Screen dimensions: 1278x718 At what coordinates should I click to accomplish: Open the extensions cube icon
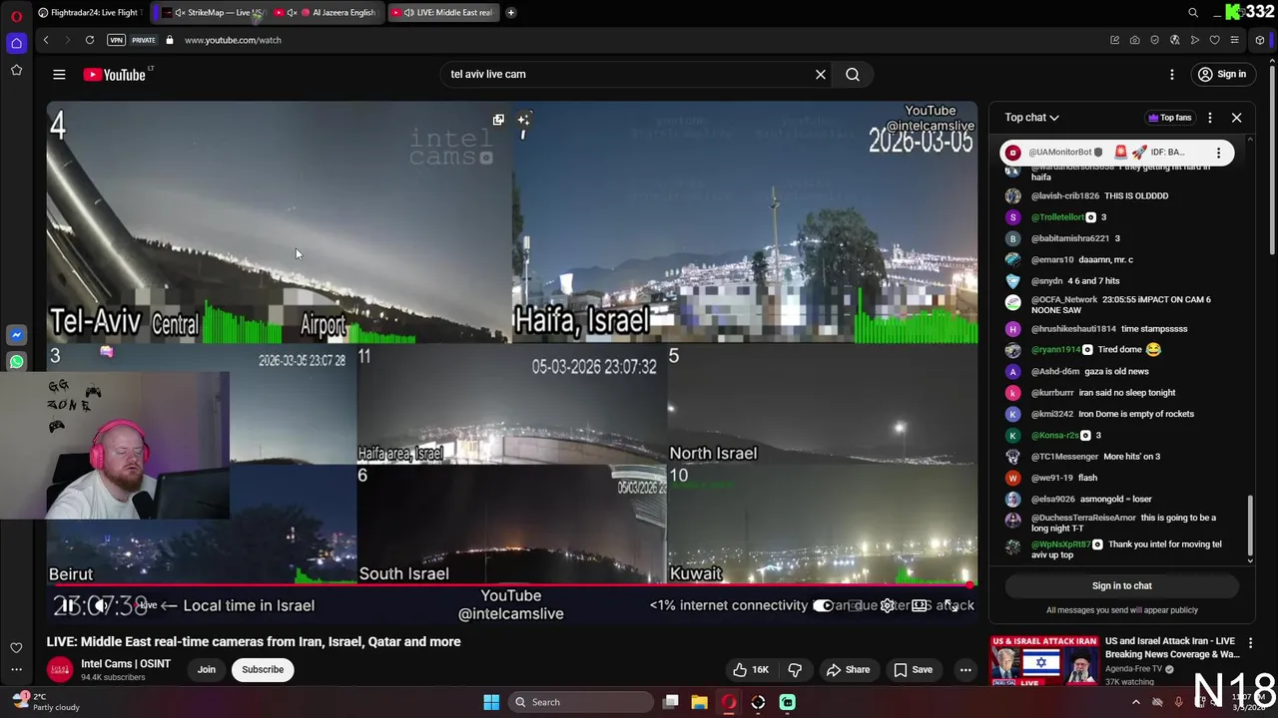1260,40
